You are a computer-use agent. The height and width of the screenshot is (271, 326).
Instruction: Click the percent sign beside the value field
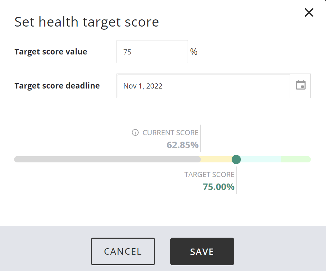[x=194, y=52]
